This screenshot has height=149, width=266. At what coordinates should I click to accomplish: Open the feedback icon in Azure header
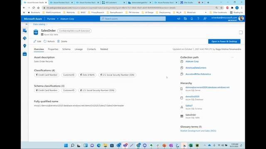click(x=205, y=19)
